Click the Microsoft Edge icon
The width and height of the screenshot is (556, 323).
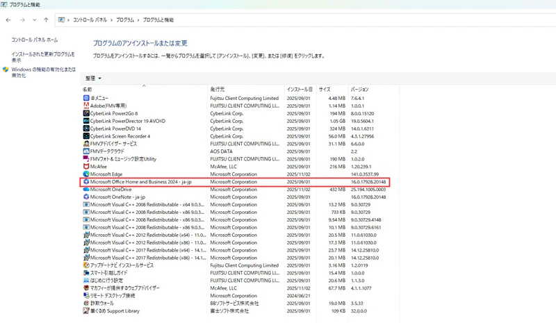(86, 174)
